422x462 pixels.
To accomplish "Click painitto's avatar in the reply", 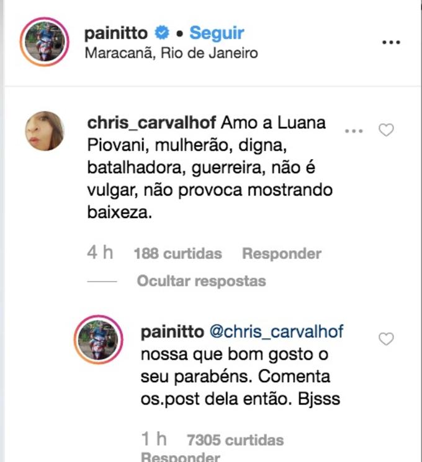I will coord(96,339).
